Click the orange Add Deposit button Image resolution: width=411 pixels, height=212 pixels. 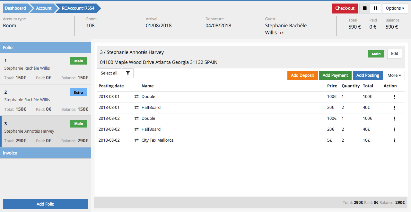302,75
